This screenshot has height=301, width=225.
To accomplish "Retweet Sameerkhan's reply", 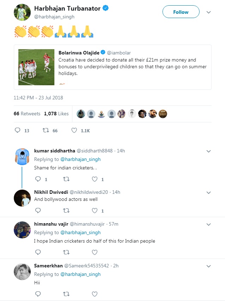I will tap(66, 294).
